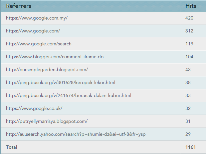
Task: Select the blogger.com comment-iframe.do referrer
Action: tap(55, 57)
